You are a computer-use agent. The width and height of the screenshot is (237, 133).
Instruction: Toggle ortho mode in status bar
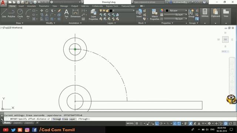point(157,123)
